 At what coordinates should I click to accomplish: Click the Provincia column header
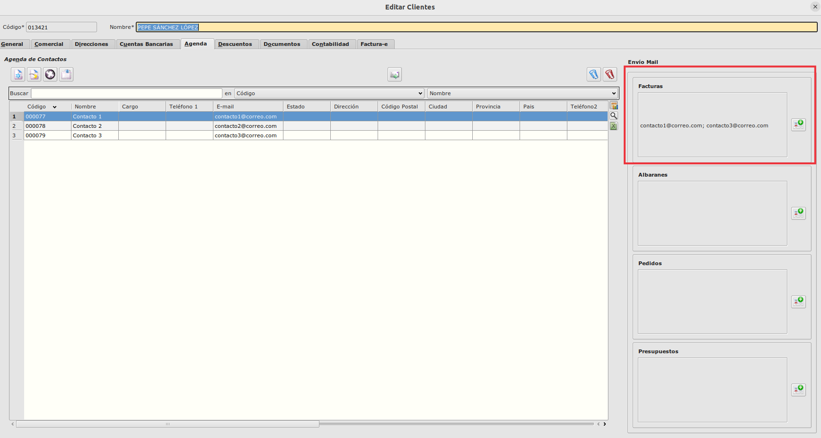[496, 107]
